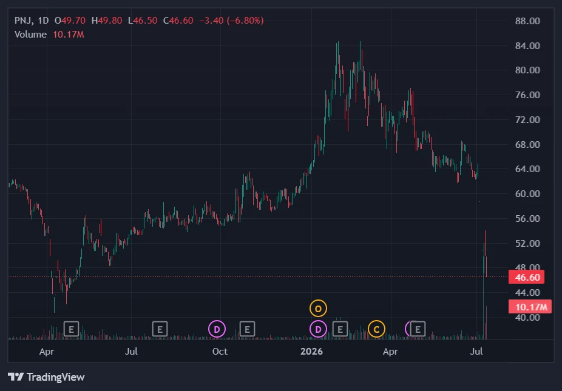562x391 pixels.
Task: Click the PNJ, 1D symbol label
Action: click(32, 21)
